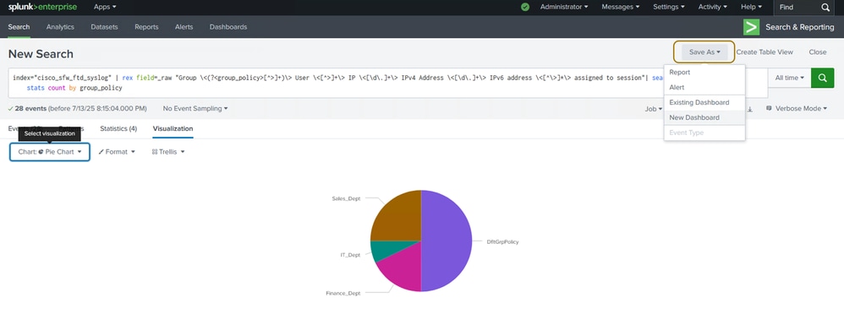The width and height of the screenshot is (844, 314).
Task: Click the green Search & Reporting app icon
Action: coord(751,27)
